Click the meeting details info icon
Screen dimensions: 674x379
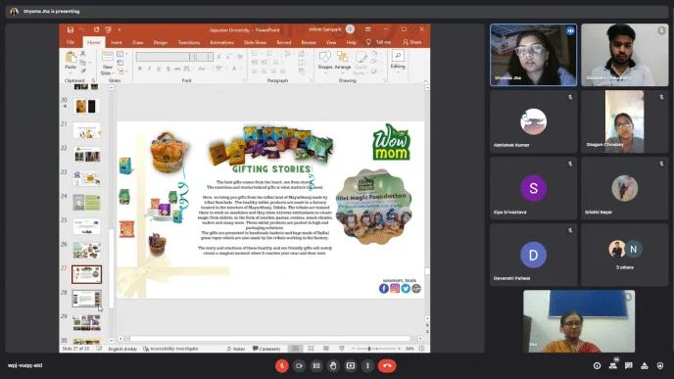pos(597,365)
